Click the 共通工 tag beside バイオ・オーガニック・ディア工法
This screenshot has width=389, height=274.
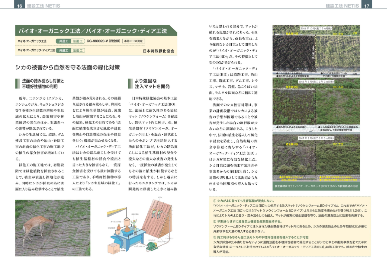pos(63,50)
